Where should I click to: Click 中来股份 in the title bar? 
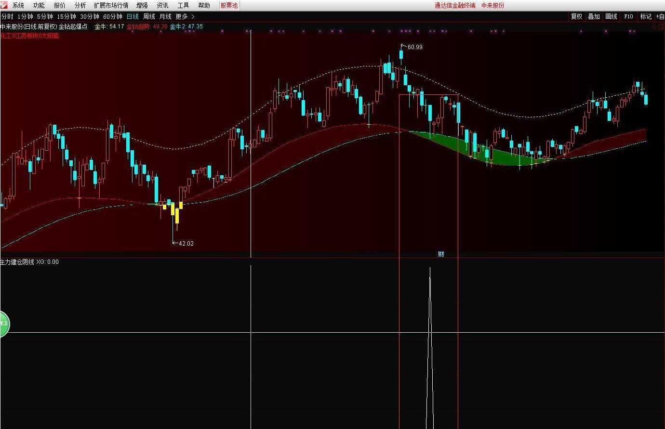click(493, 5)
